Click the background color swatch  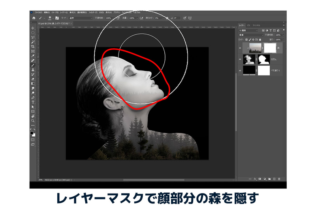(x=34, y=135)
